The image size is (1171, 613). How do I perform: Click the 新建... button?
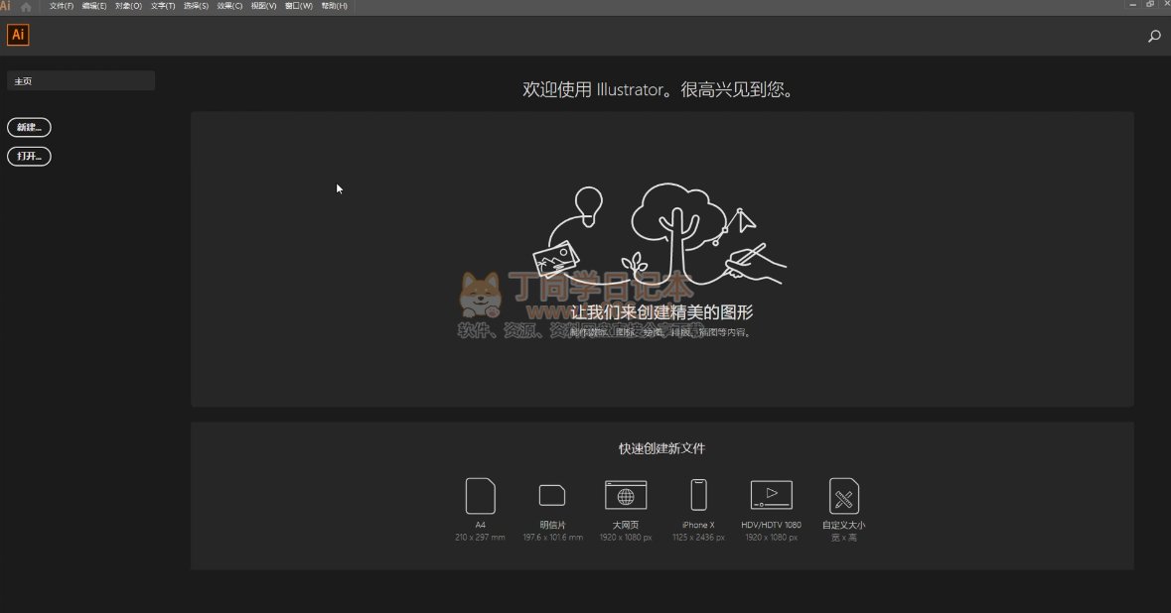(x=29, y=128)
